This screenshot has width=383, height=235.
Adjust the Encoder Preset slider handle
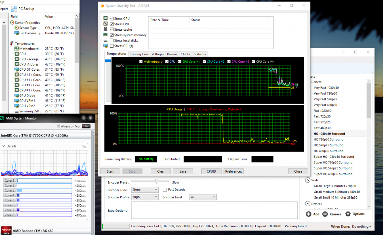tap(157, 181)
